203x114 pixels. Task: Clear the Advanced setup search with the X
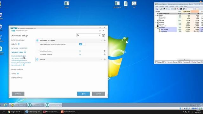click(x=99, y=35)
